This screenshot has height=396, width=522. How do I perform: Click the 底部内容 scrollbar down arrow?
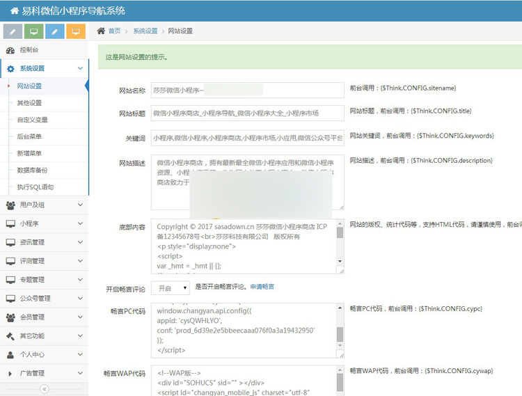340,261
